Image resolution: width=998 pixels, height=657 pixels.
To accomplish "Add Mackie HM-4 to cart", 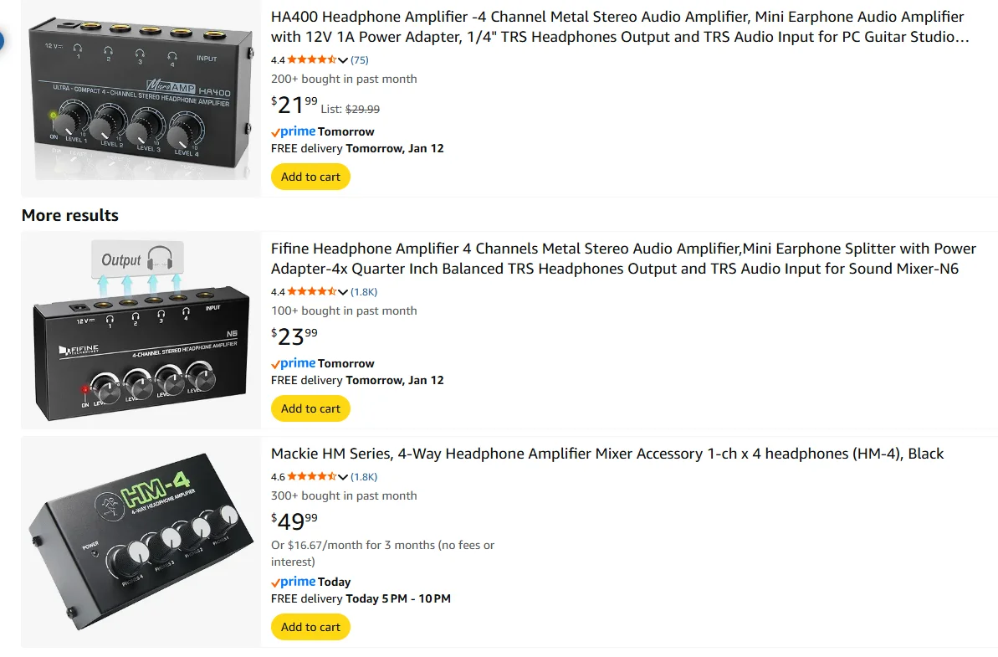I will (310, 627).
